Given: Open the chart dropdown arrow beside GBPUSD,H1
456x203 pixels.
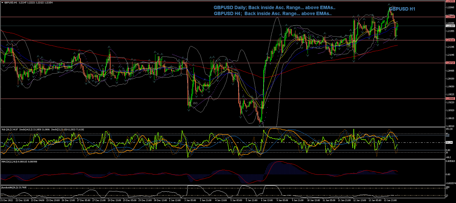Looking at the screenshot, I should coord(2,2).
